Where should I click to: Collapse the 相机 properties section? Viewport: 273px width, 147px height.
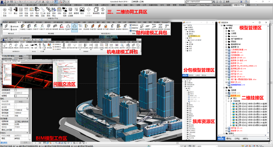tap(27, 99)
